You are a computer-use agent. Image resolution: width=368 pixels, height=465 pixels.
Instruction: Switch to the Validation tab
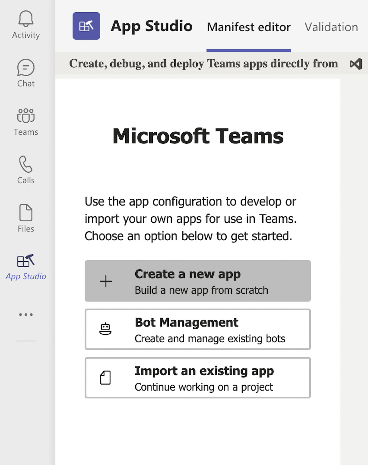(331, 27)
